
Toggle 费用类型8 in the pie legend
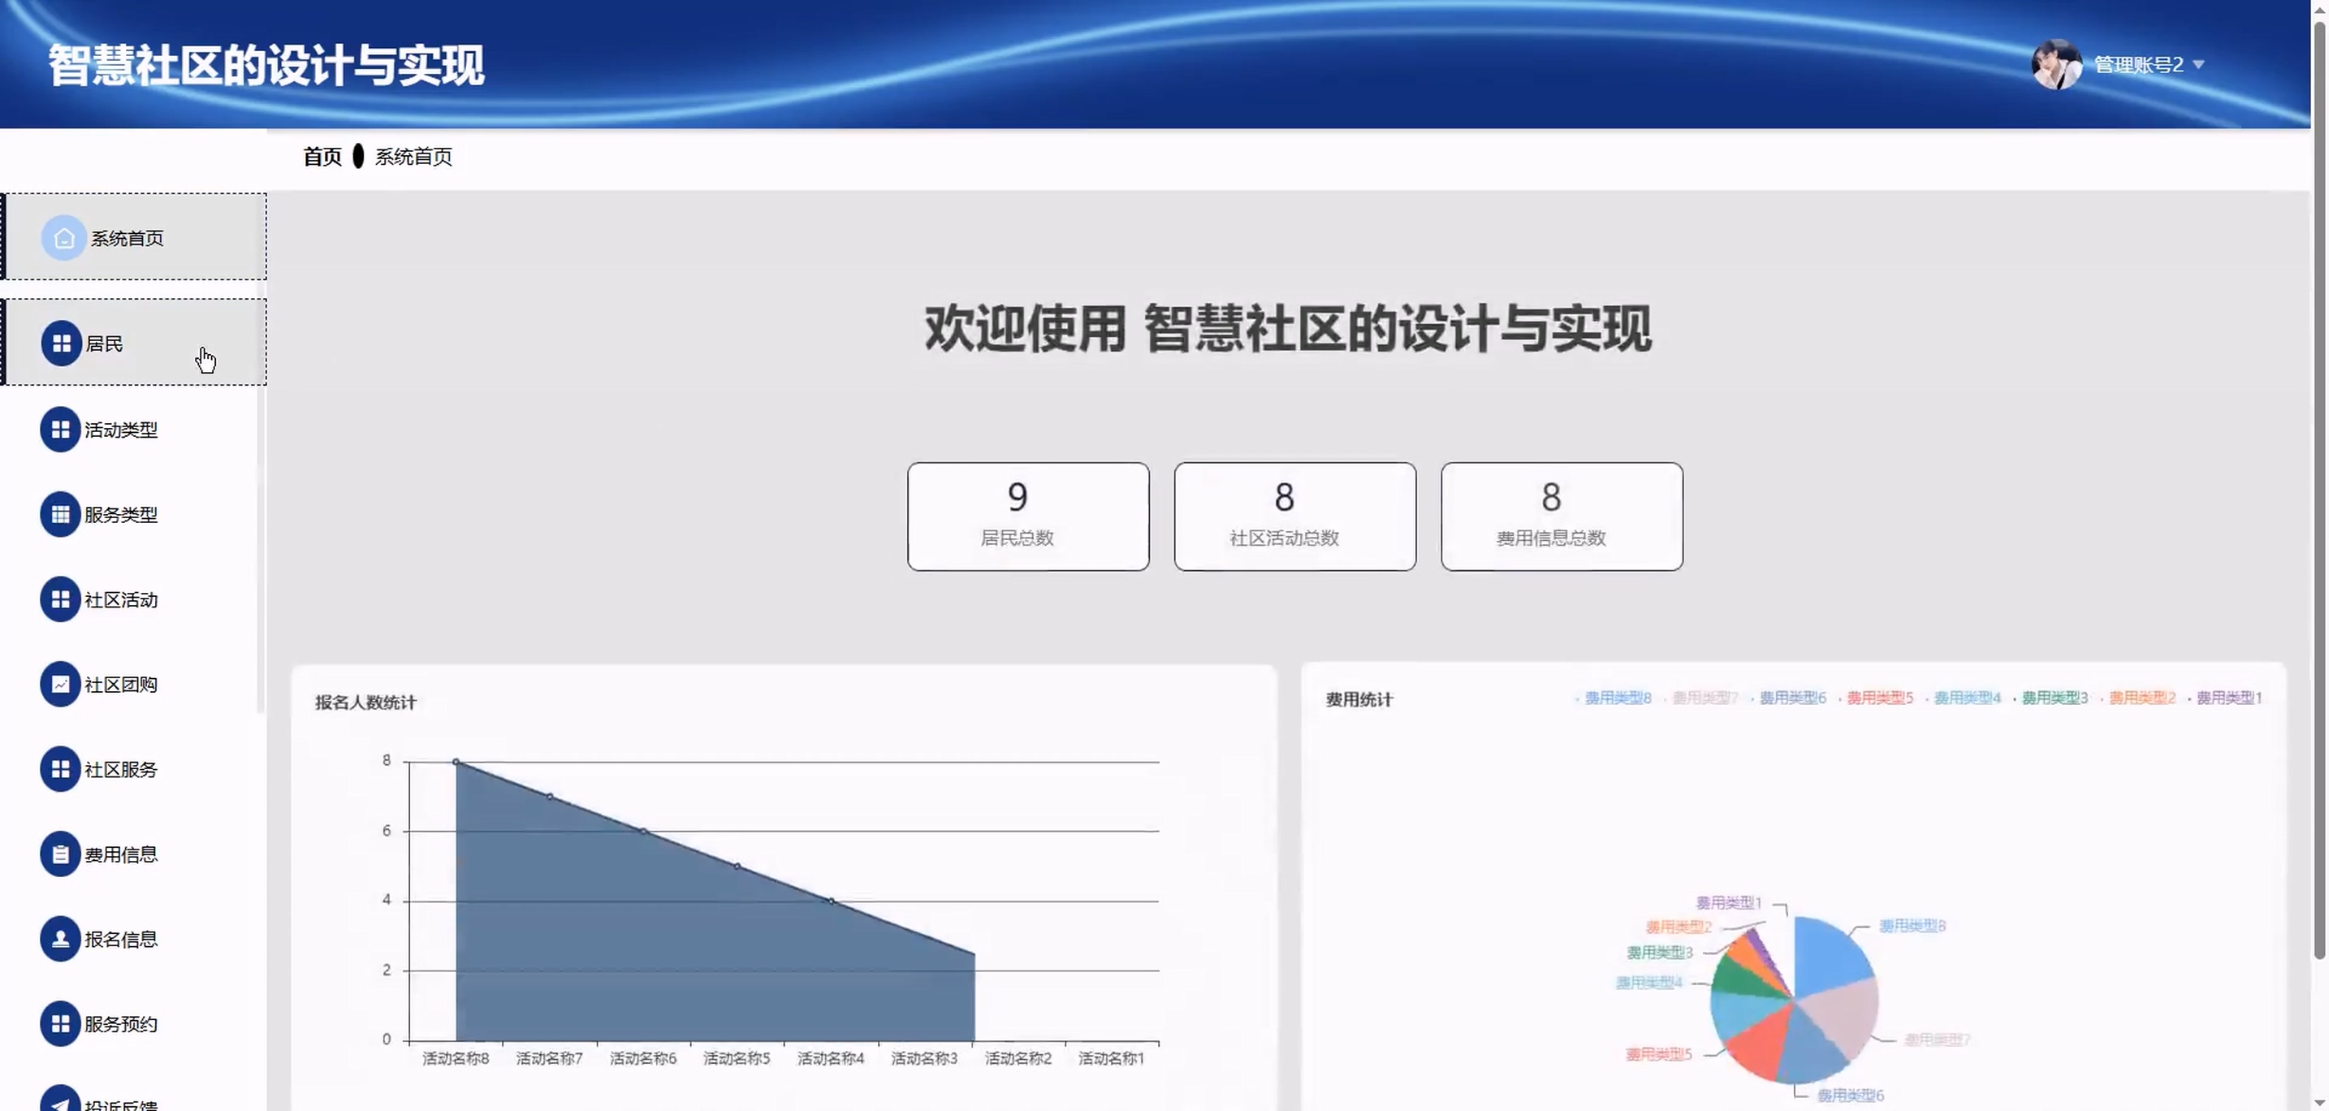1617,698
